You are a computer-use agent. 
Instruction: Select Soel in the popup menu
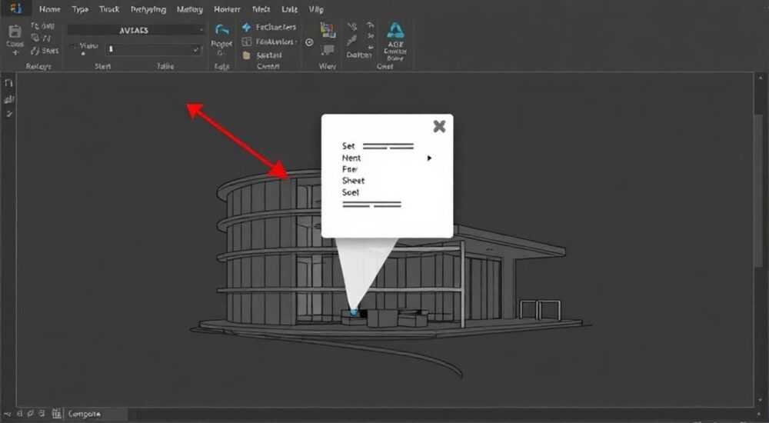click(350, 192)
